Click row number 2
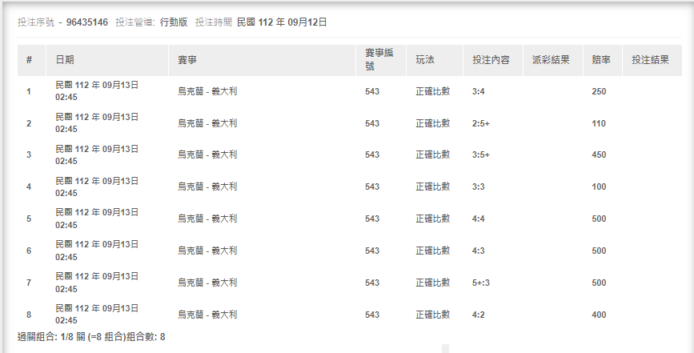This screenshot has height=353, width=694. click(x=29, y=123)
